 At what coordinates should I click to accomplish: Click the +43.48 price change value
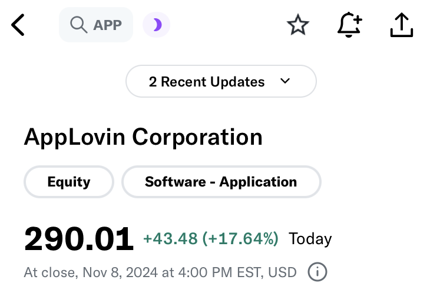pyautogui.click(x=170, y=239)
